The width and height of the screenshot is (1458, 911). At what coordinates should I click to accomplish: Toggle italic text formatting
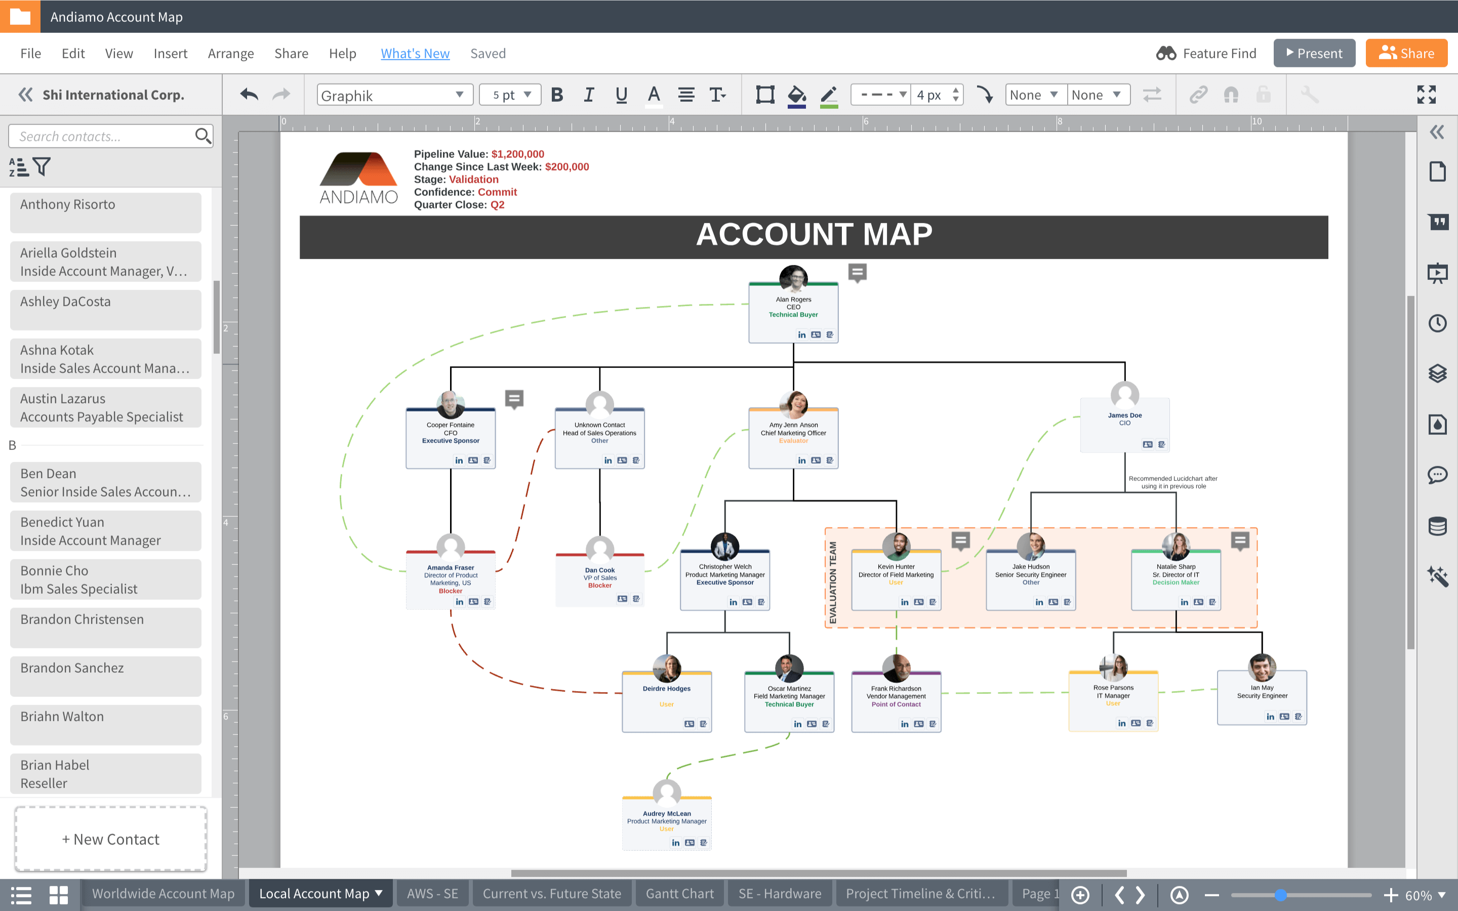pos(589,95)
